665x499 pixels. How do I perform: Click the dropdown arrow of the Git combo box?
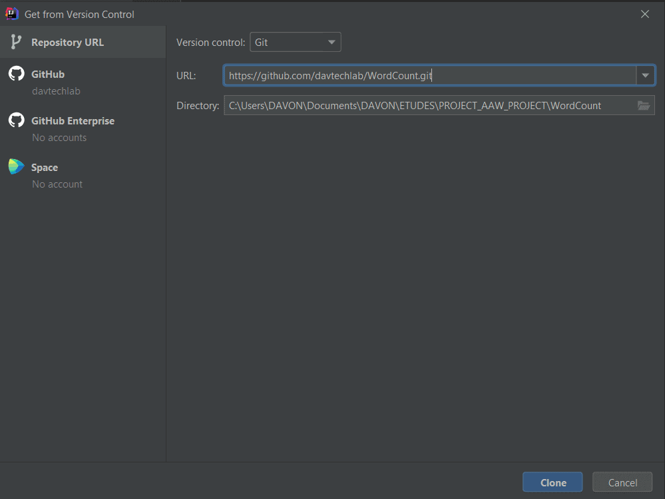331,41
